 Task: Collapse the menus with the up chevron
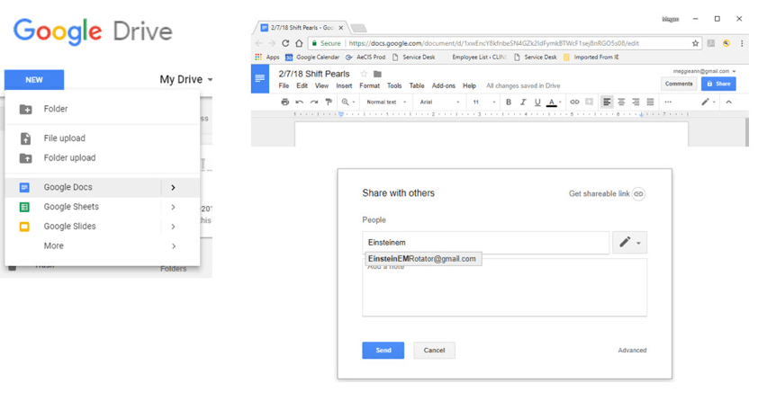coord(729,102)
